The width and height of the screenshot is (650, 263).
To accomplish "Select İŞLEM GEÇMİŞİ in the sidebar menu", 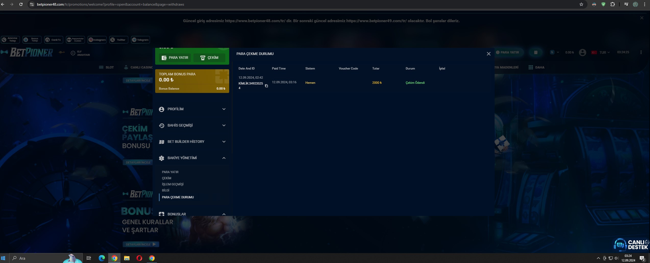I will coord(173,184).
